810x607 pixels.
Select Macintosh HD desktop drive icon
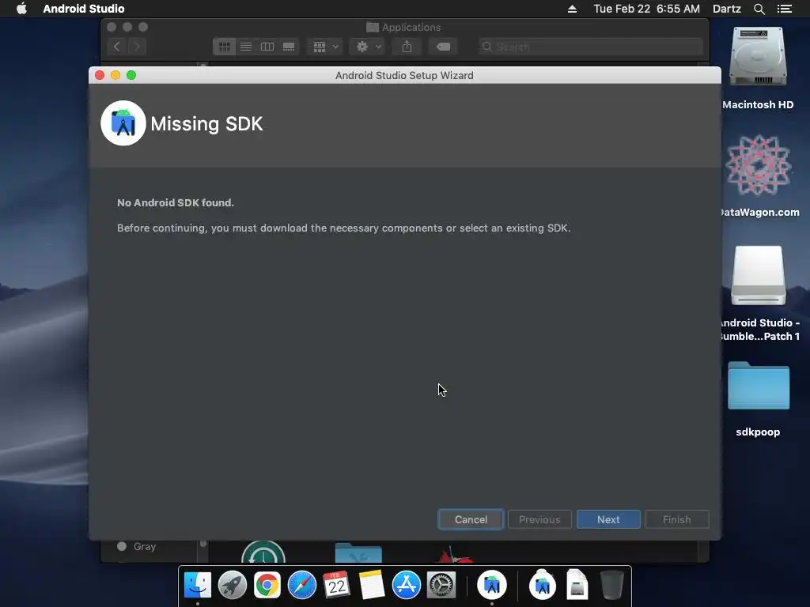click(x=758, y=57)
